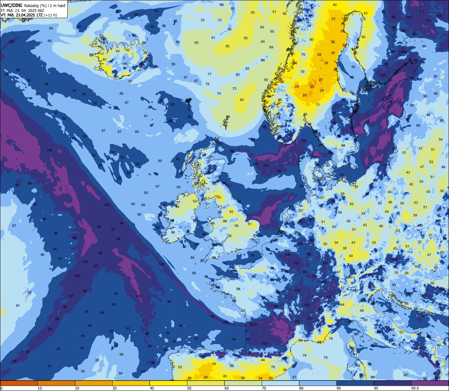Viewport: 449px width, 391px height.
Task: Click the legend scale tick label '40'
Action: click(x=152, y=388)
